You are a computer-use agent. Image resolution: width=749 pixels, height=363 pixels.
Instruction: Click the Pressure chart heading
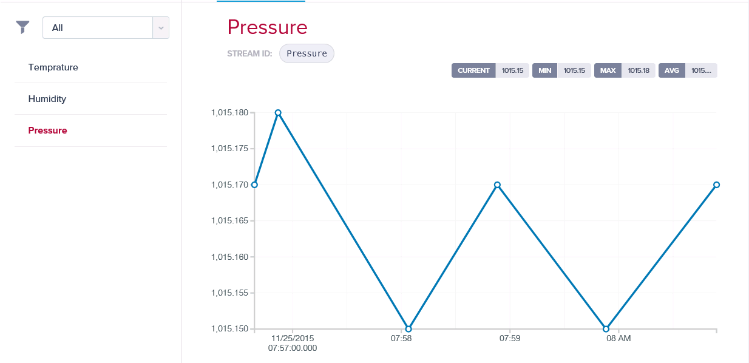pos(267,27)
